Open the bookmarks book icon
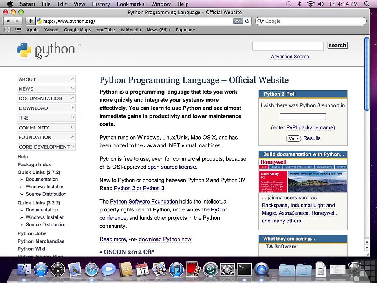The image size is (377, 283). 7,30
